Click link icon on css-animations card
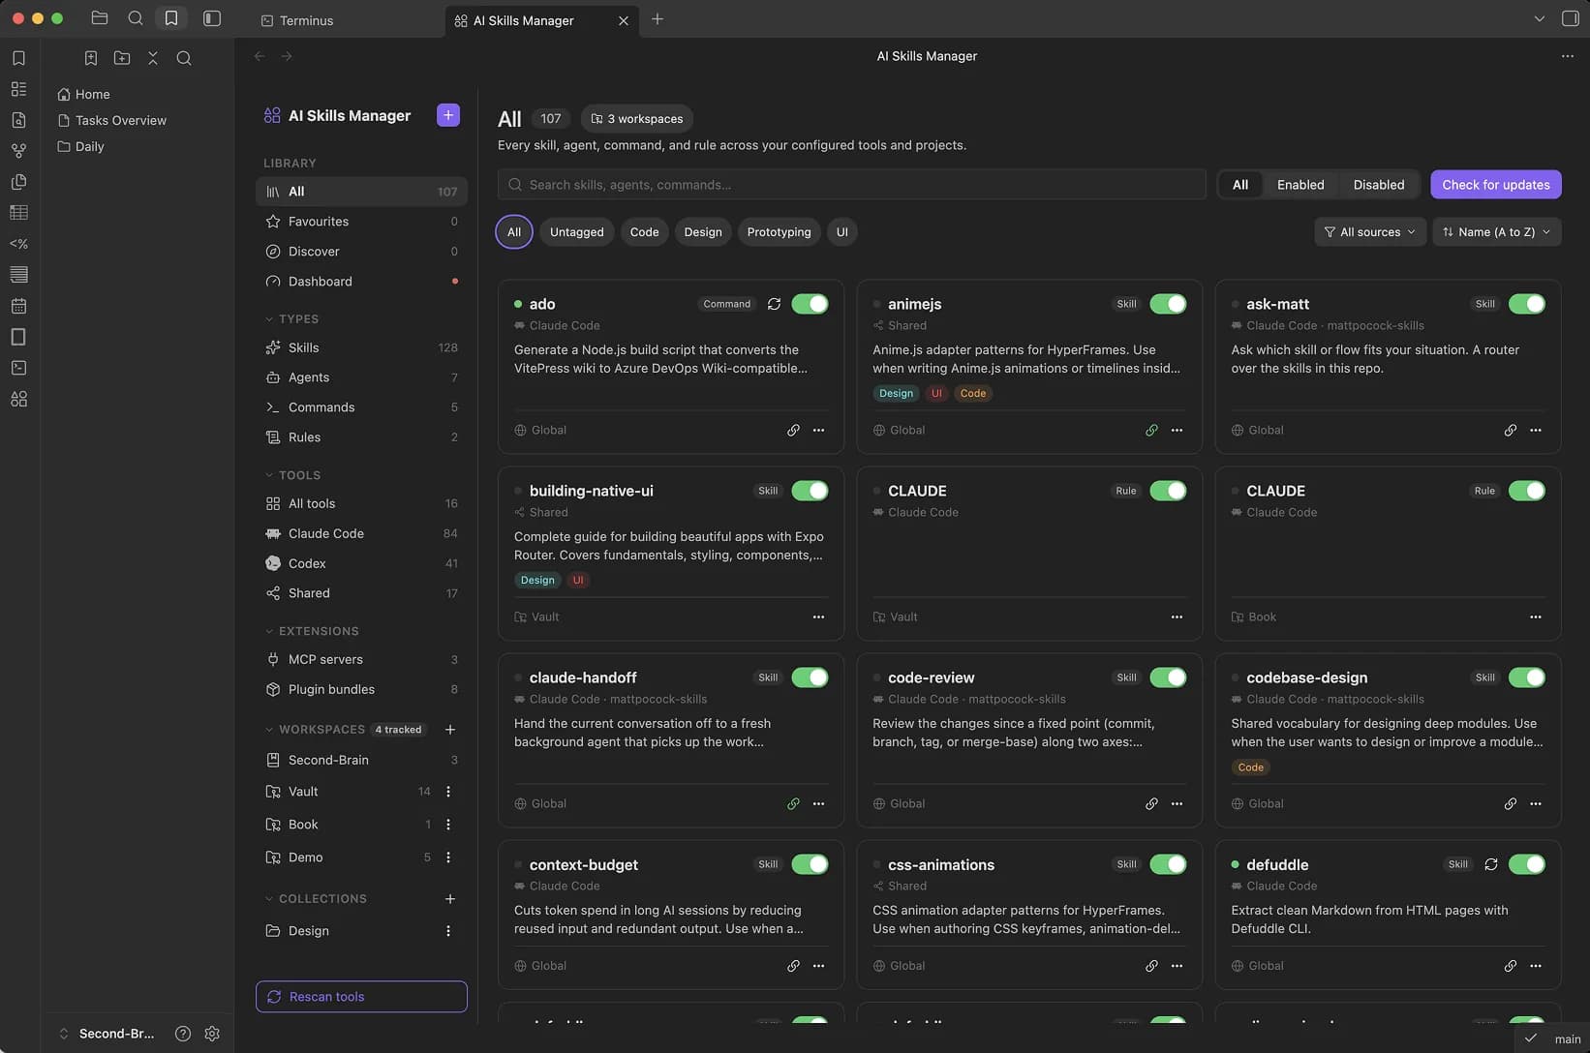 pos(1151,966)
